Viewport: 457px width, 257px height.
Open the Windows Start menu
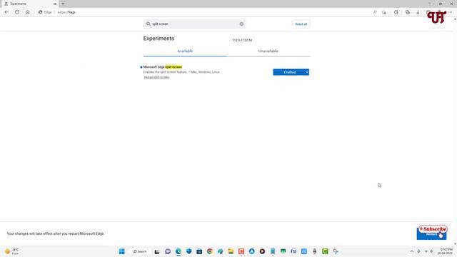122,251
